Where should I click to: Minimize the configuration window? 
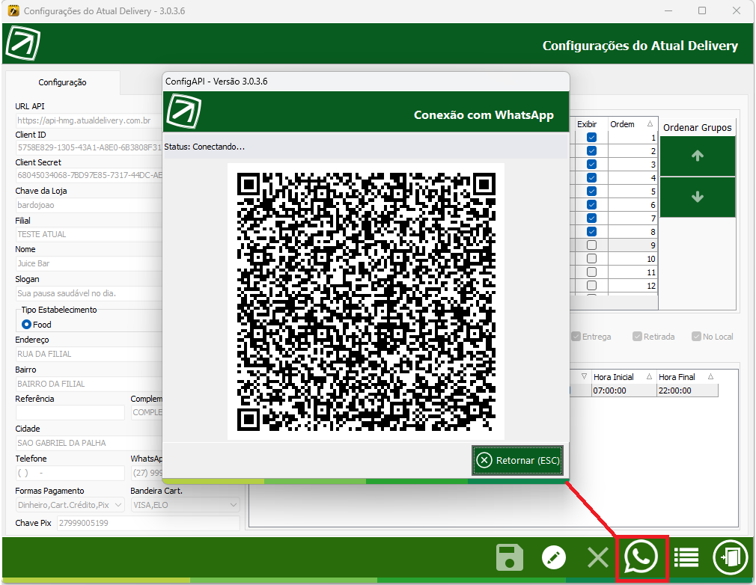point(668,10)
